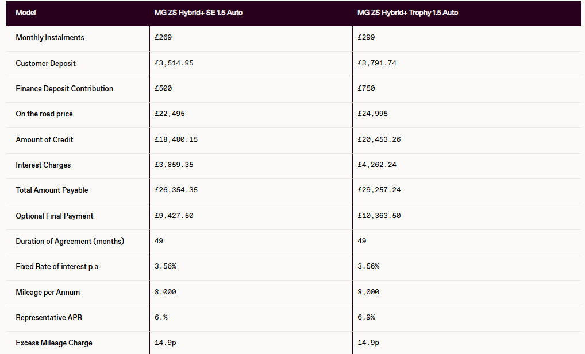Select the Optional Final Payment £10,363.50 value
The width and height of the screenshot is (585, 354).
tap(379, 216)
